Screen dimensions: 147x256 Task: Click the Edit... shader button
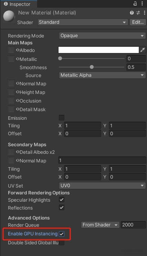click(138, 22)
